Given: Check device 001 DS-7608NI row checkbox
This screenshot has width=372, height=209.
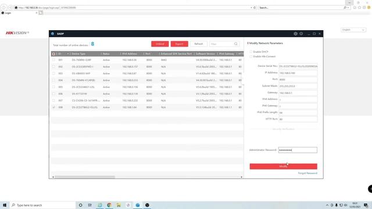Looking at the screenshot, I should (x=53, y=60).
